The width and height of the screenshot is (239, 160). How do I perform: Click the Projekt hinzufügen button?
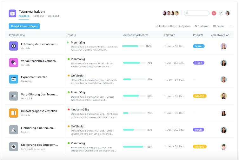24,26
